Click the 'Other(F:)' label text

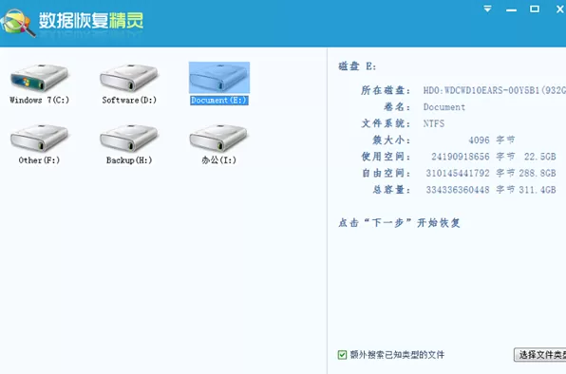[39, 160]
